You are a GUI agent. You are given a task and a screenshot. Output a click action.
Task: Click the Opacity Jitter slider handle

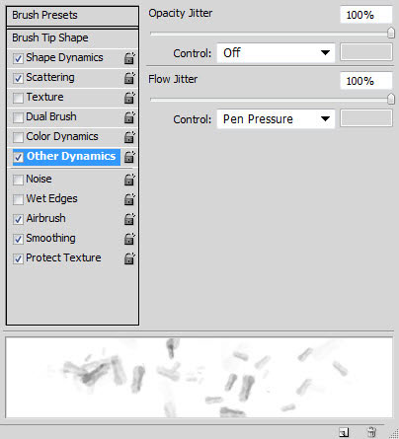[391, 33]
